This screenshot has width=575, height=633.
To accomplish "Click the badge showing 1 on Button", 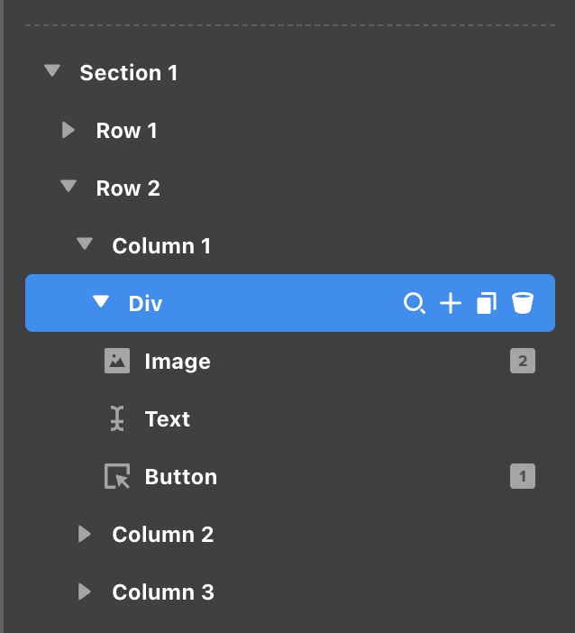I will [x=522, y=477].
